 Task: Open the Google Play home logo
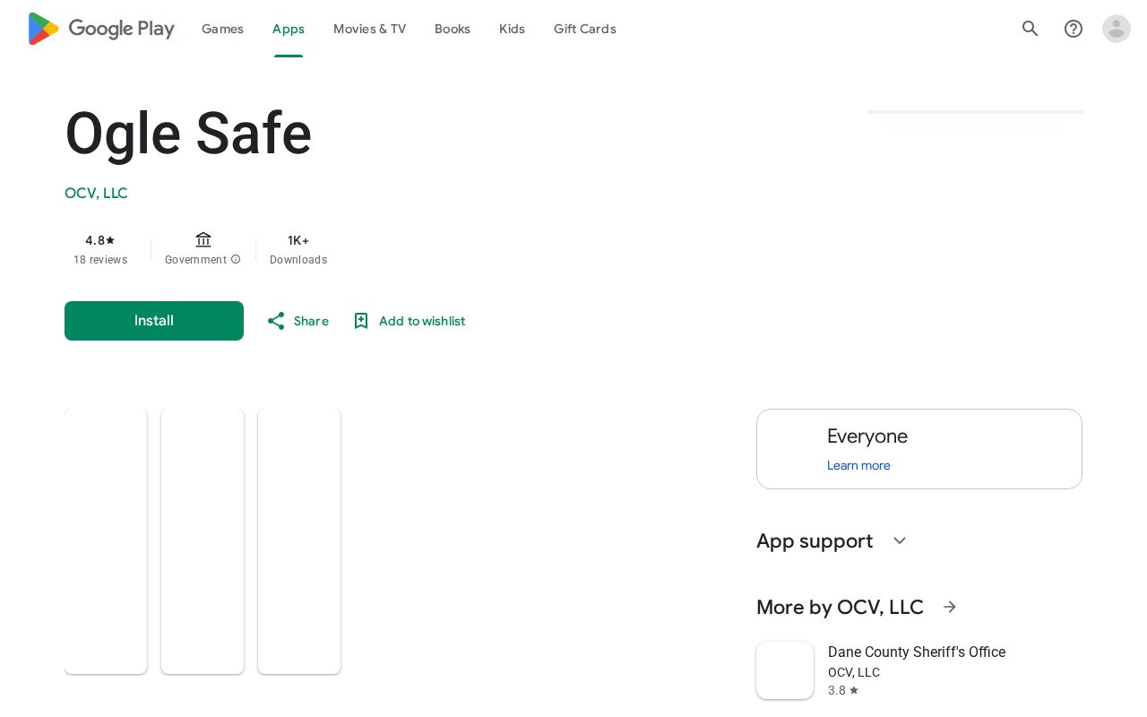tap(101, 29)
